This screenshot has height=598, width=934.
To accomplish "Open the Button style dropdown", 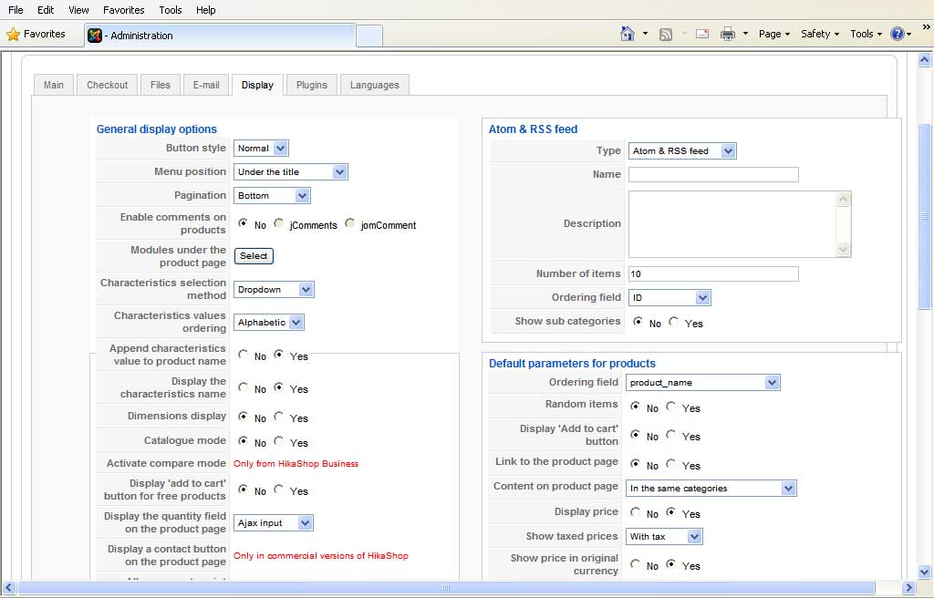I will click(261, 149).
